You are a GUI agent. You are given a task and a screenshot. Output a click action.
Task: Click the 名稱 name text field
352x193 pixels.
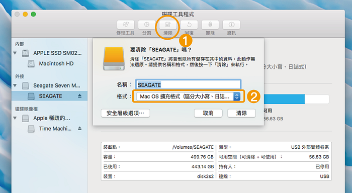(188, 85)
